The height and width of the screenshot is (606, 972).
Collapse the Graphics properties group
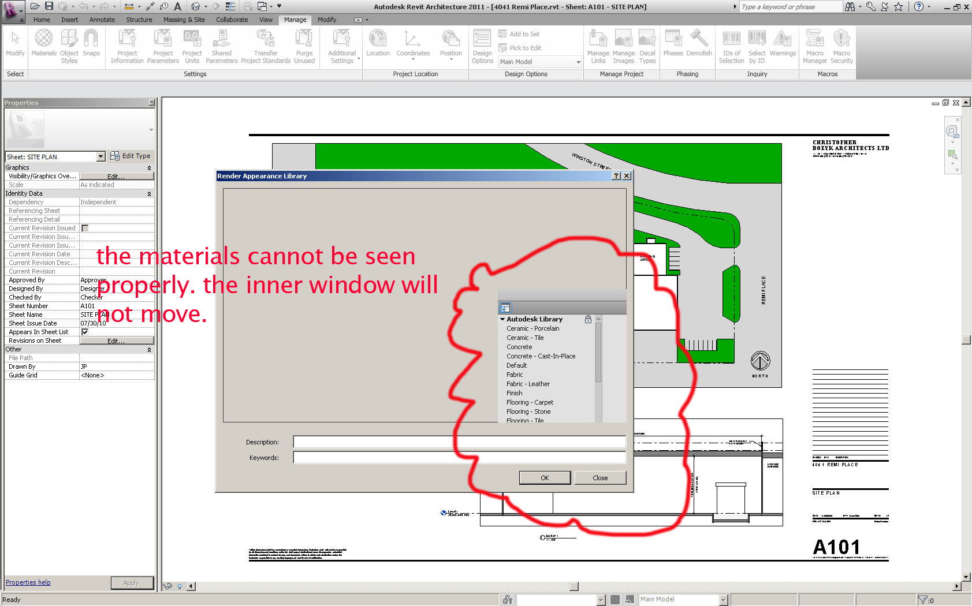point(149,168)
